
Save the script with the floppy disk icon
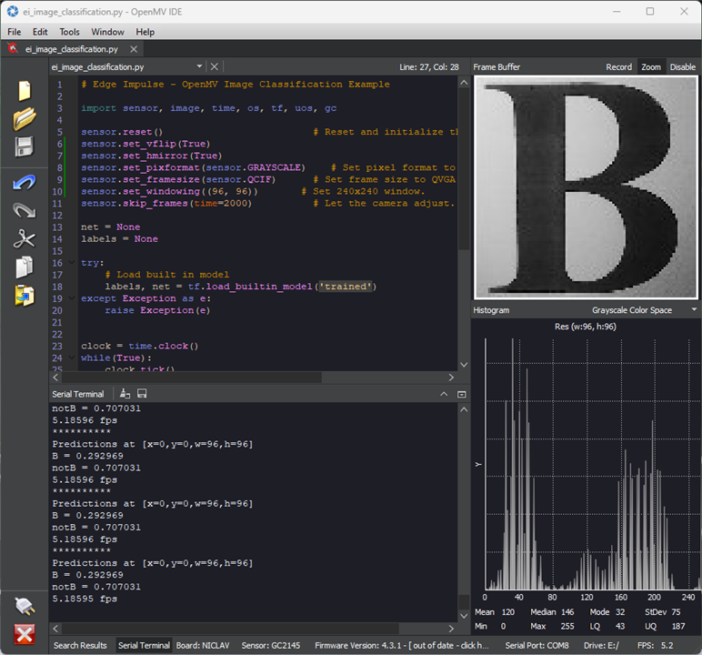pyautogui.click(x=25, y=147)
